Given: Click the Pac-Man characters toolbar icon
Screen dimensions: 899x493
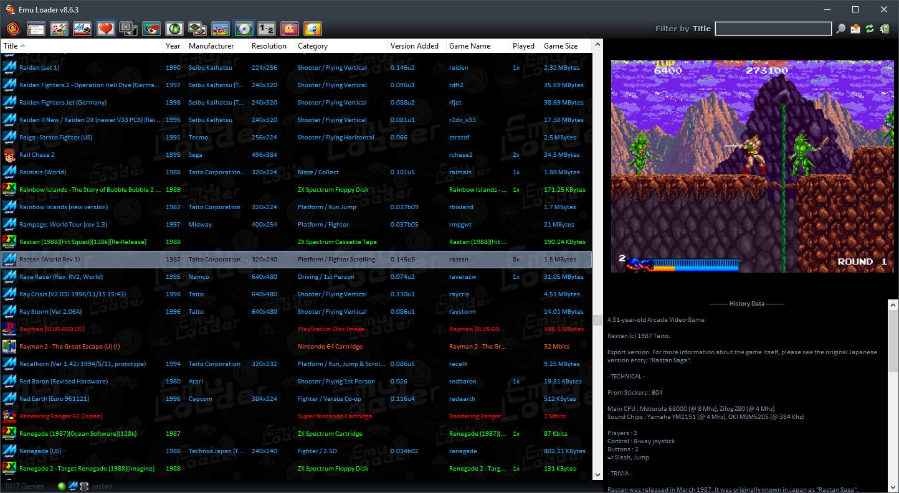Looking at the screenshot, I should point(59,29).
